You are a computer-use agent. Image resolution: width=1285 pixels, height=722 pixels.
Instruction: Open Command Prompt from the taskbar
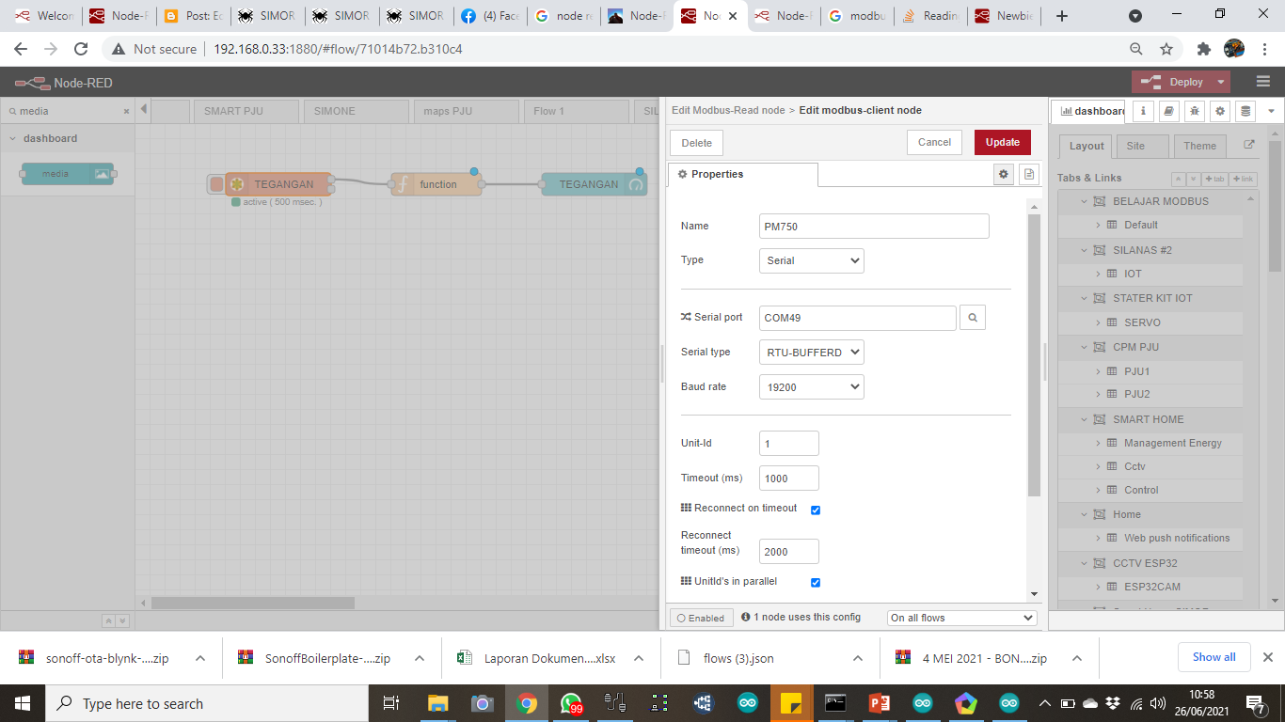pyautogui.click(x=835, y=703)
